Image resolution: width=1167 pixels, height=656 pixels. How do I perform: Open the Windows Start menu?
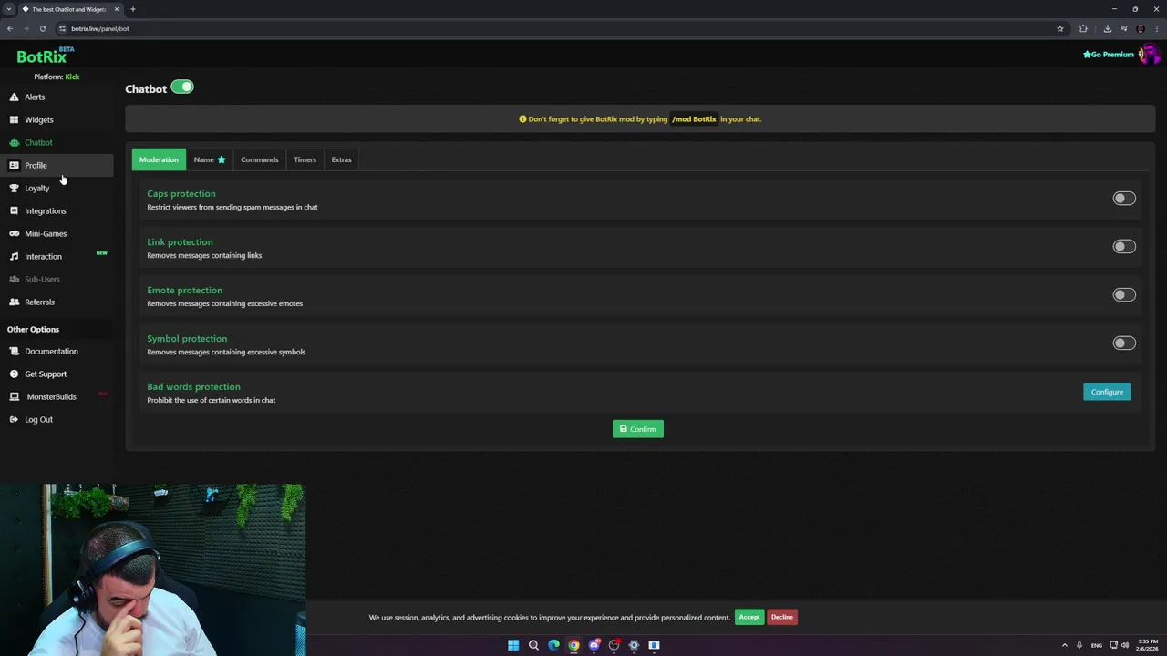point(513,645)
